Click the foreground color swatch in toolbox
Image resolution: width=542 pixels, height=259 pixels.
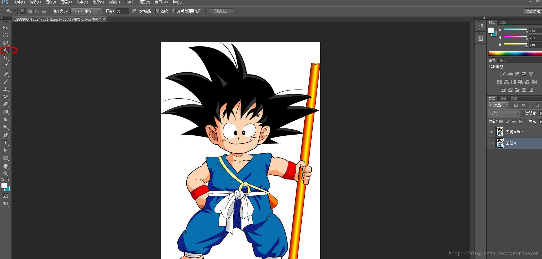[4, 186]
